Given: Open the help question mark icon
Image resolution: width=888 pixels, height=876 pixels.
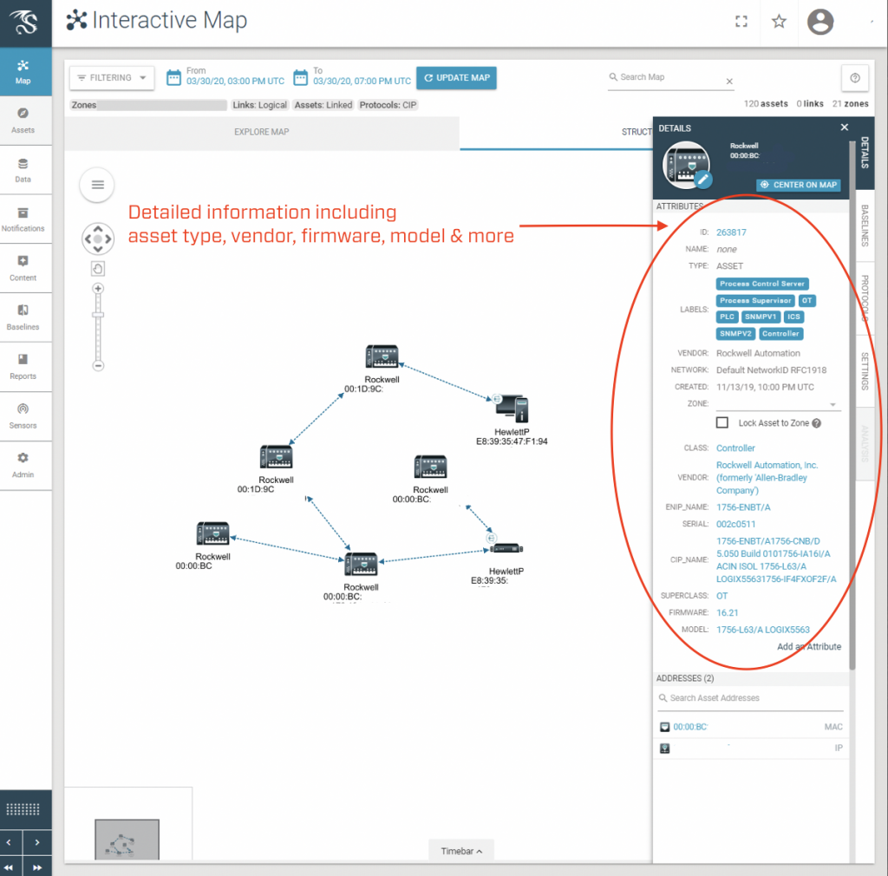Looking at the screenshot, I should (855, 77).
